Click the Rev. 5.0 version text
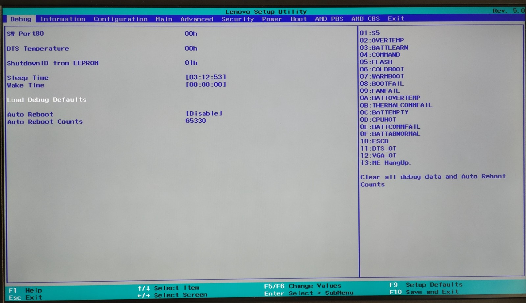The height and width of the screenshot is (303, 526). click(509, 11)
